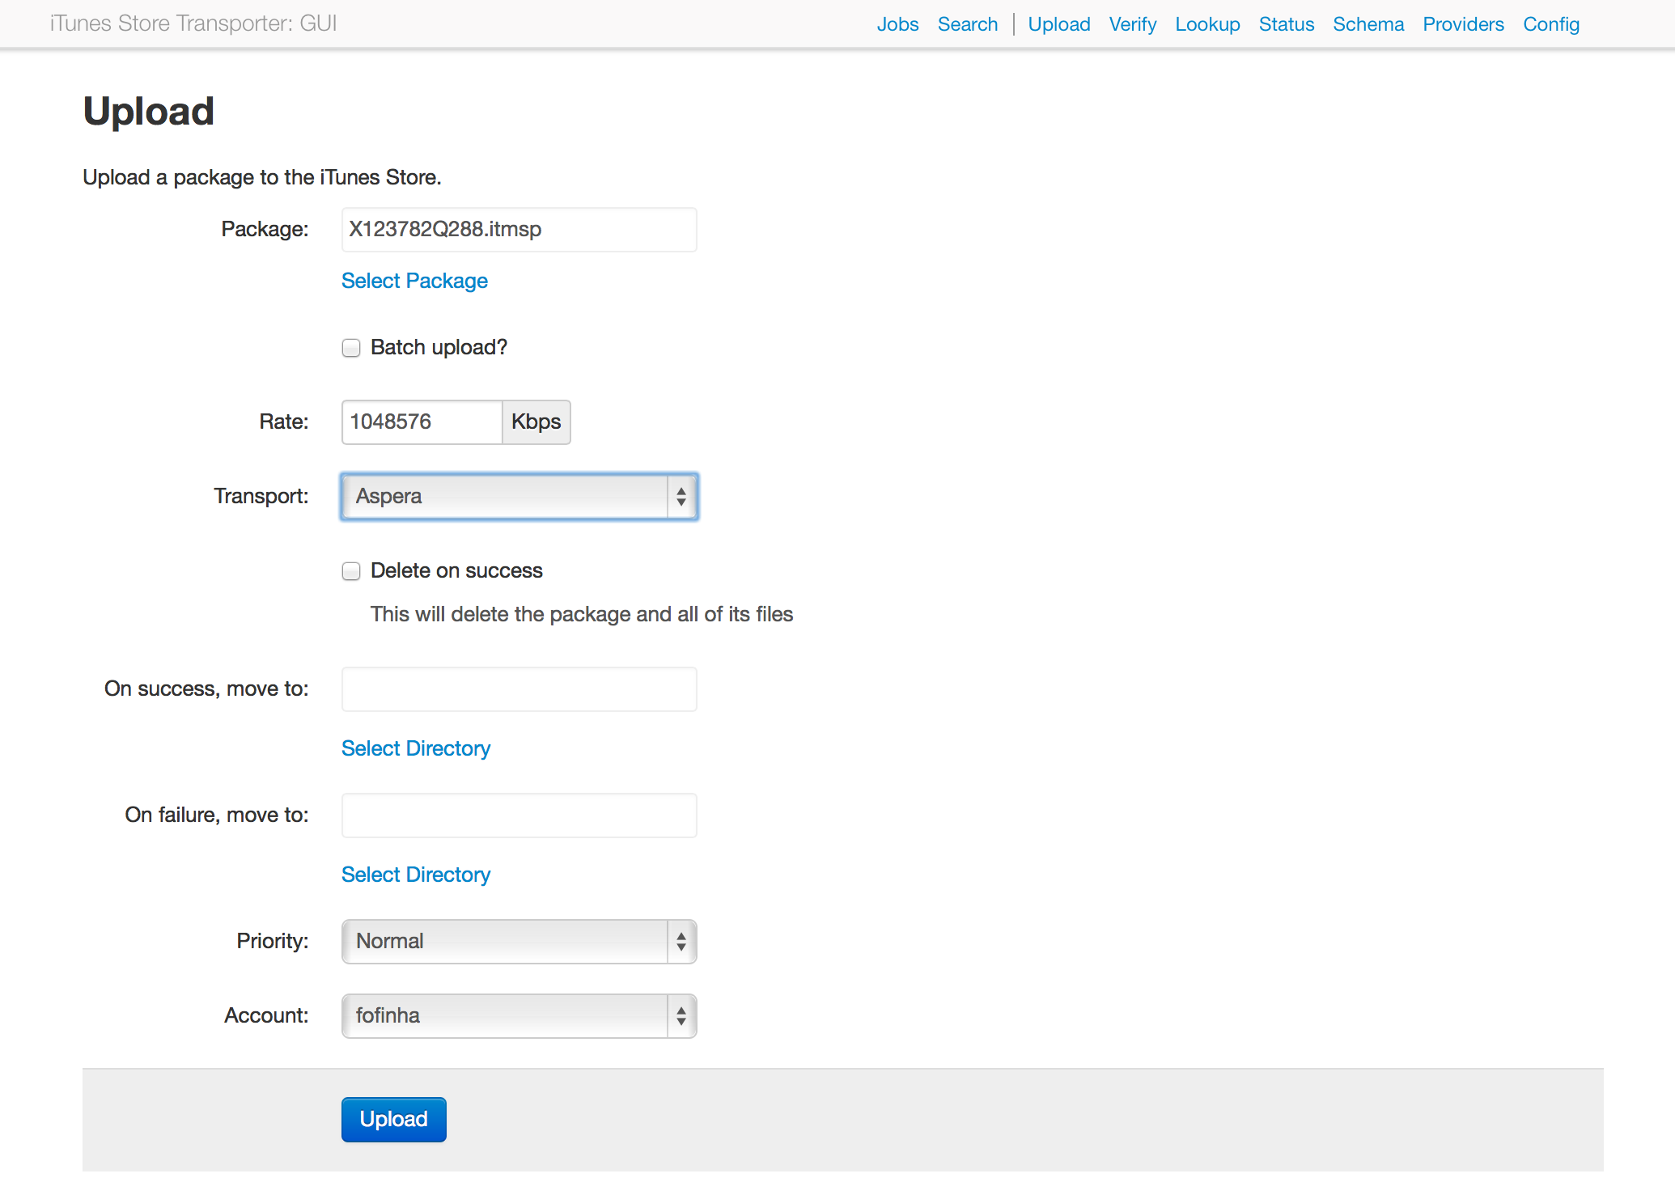Click the iTunes Store Transporter: GUI title

point(193,23)
